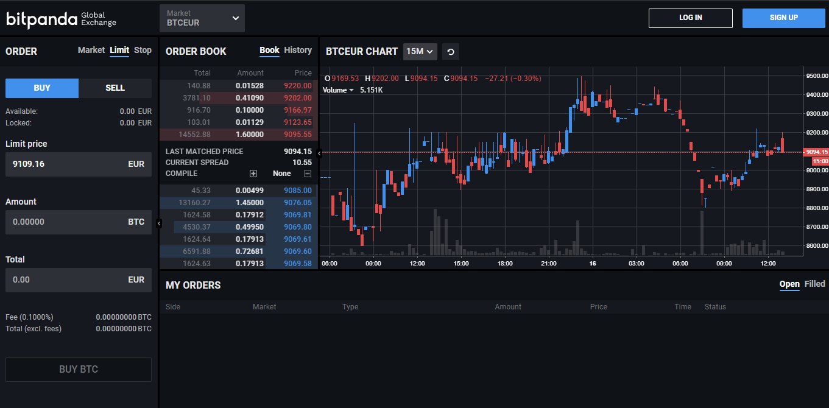Select bid price 9069.81 in order book
This screenshot has width=829, height=408.
click(x=298, y=215)
